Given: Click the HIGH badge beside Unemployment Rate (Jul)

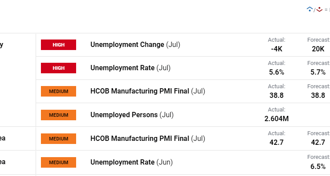Looking at the screenshot, I should coord(59,68).
